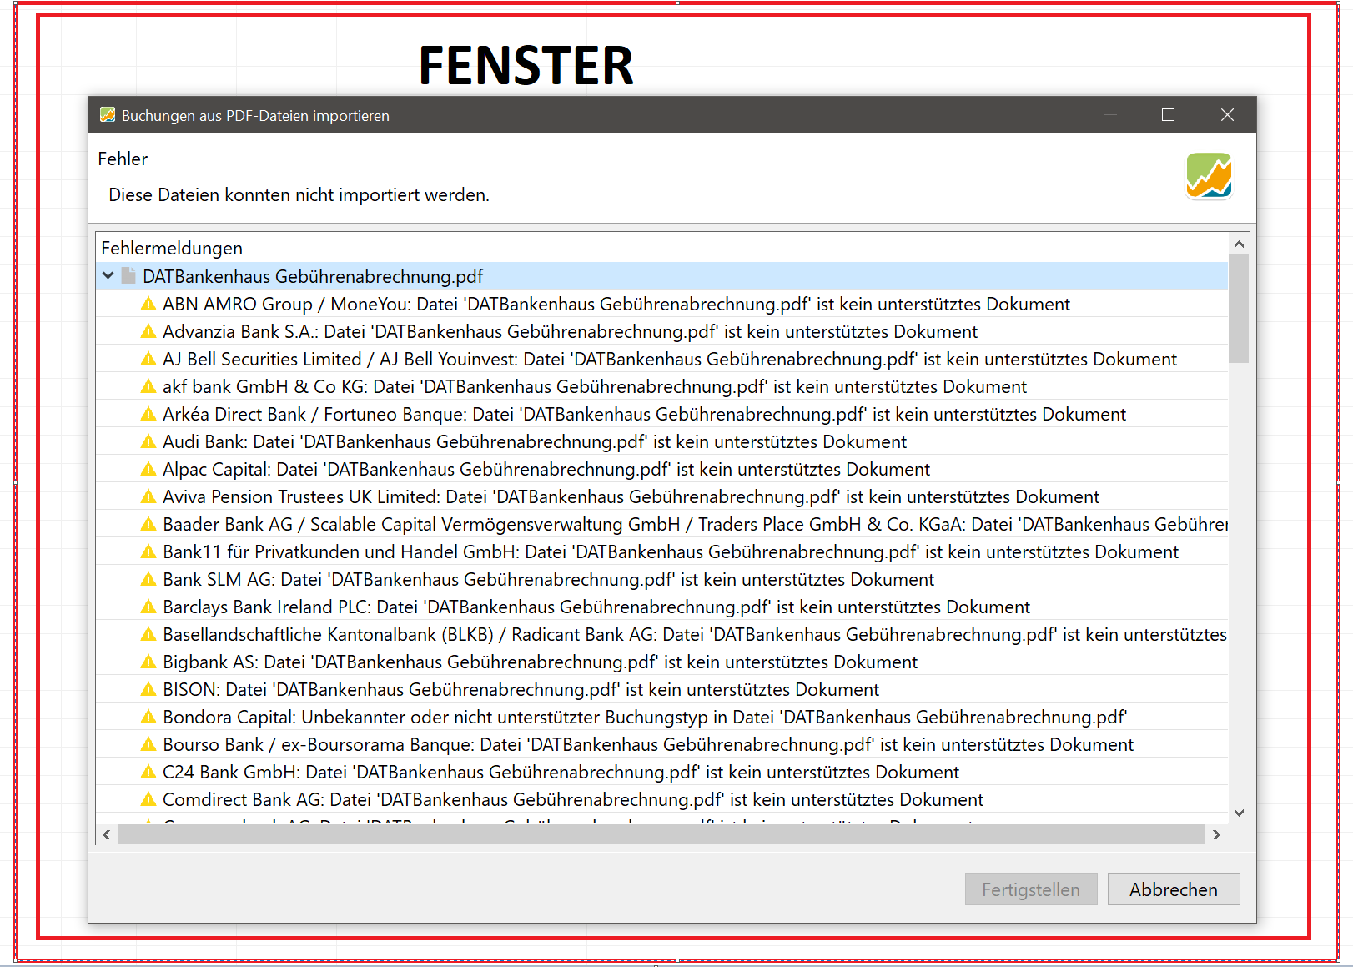Image resolution: width=1353 pixels, height=967 pixels.
Task: Click warning icon on Advanzia Bank S.A. row
Action: click(x=148, y=331)
